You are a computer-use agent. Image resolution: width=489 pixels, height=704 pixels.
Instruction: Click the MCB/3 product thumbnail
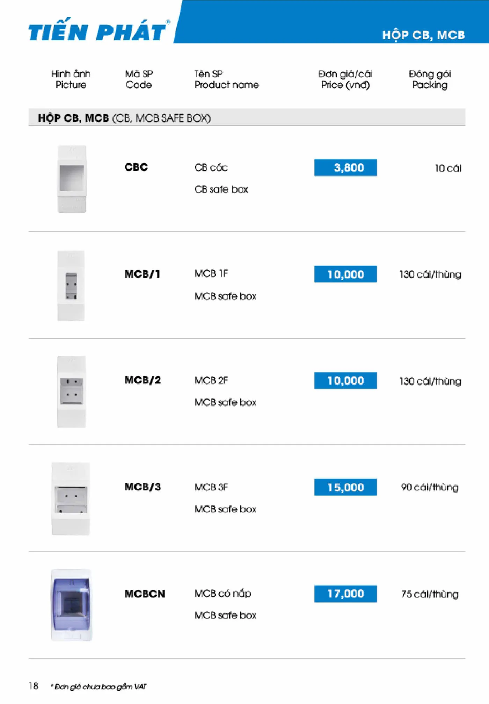71,499
